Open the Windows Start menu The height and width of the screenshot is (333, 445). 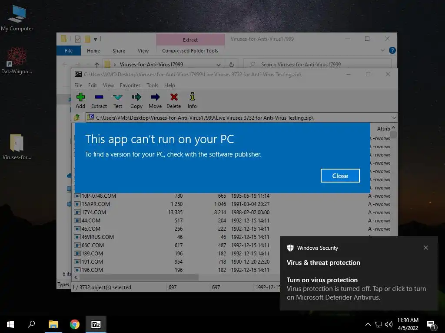10,324
